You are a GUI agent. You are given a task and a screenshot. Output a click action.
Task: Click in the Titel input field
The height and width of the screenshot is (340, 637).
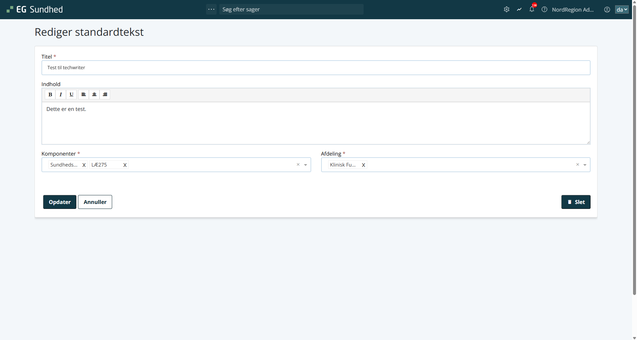(315, 68)
